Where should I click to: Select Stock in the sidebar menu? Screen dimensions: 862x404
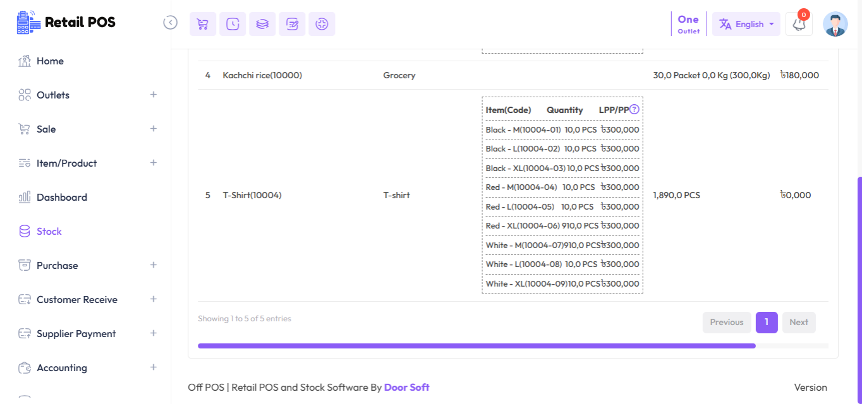pyautogui.click(x=49, y=232)
